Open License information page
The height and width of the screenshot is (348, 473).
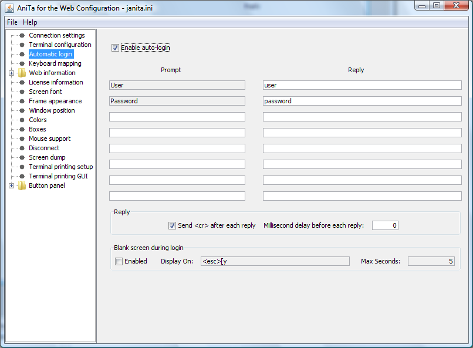click(x=56, y=82)
